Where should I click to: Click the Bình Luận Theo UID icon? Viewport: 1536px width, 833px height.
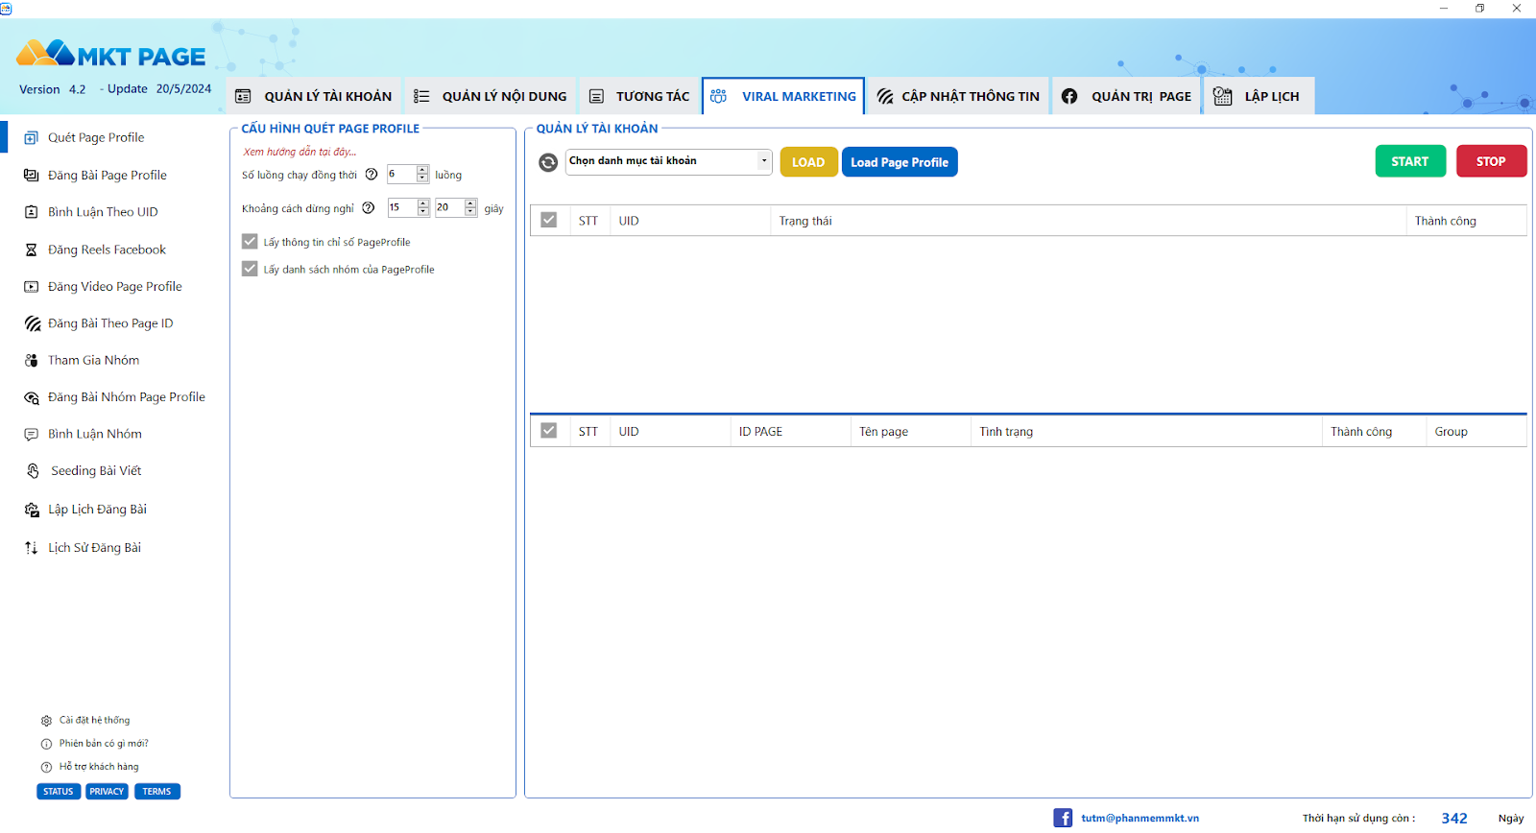click(x=31, y=212)
